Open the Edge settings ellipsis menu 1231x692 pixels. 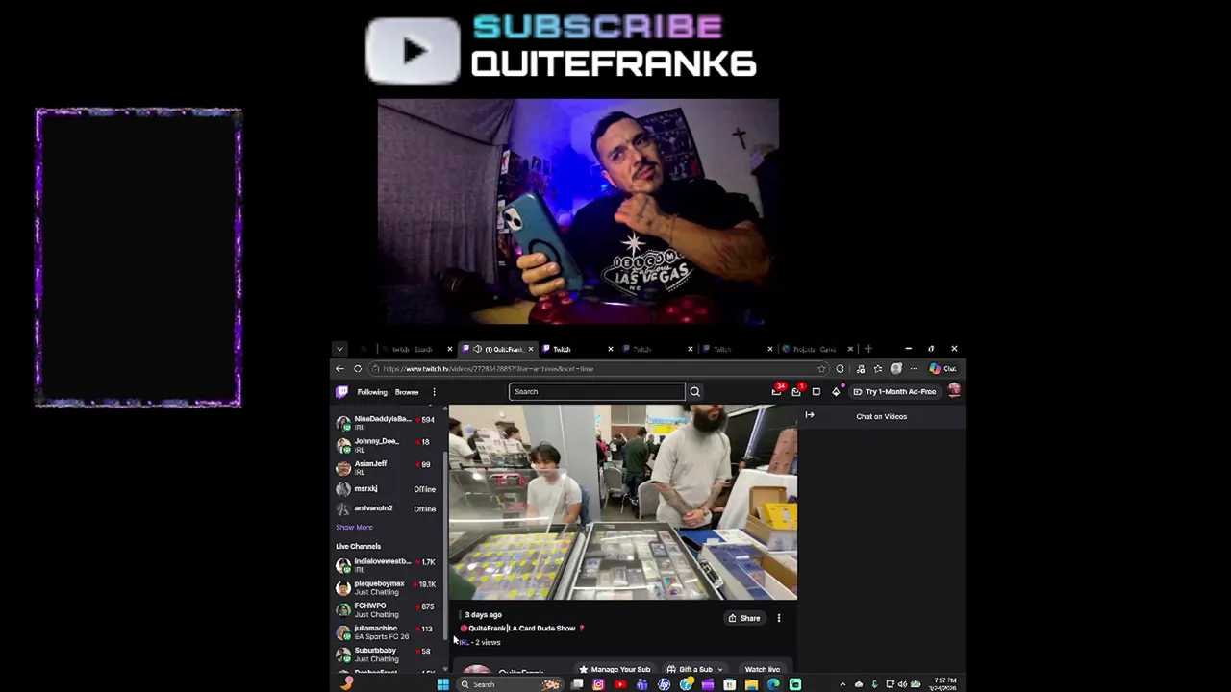coord(913,369)
